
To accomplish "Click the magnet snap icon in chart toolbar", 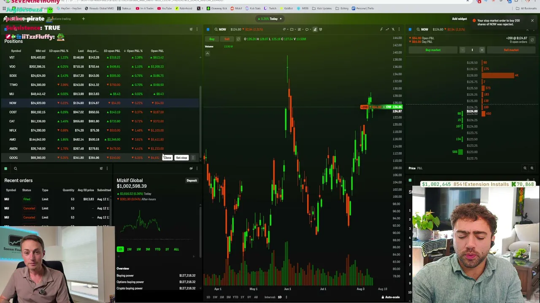I will tap(321, 29).
